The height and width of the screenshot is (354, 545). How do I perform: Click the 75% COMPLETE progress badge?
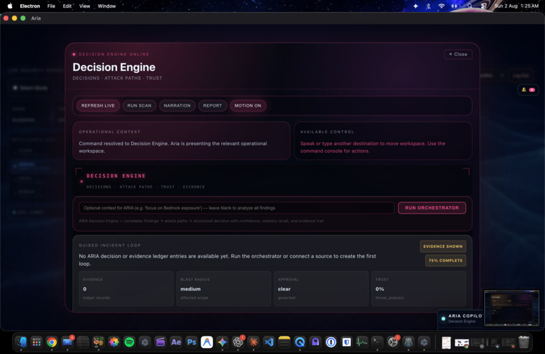[x=446, y=260]
